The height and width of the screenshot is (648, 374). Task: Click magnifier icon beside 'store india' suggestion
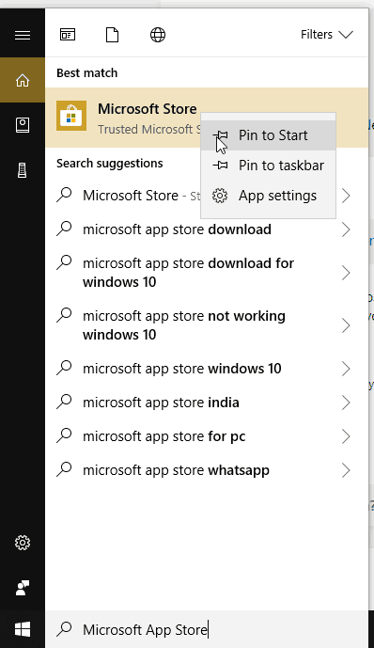(64, 403)
